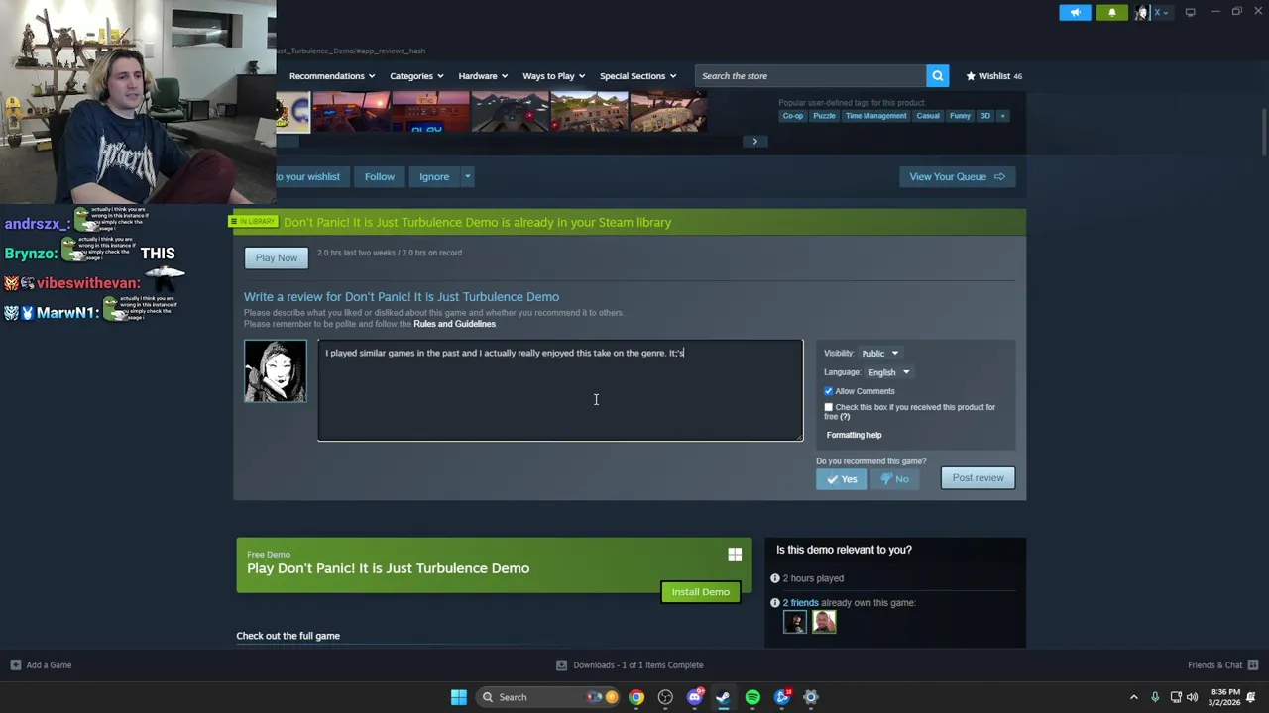The width and height of the screenshot is (1269, 713).
Task: Click View Your Queue
Action: coord(957,177)
